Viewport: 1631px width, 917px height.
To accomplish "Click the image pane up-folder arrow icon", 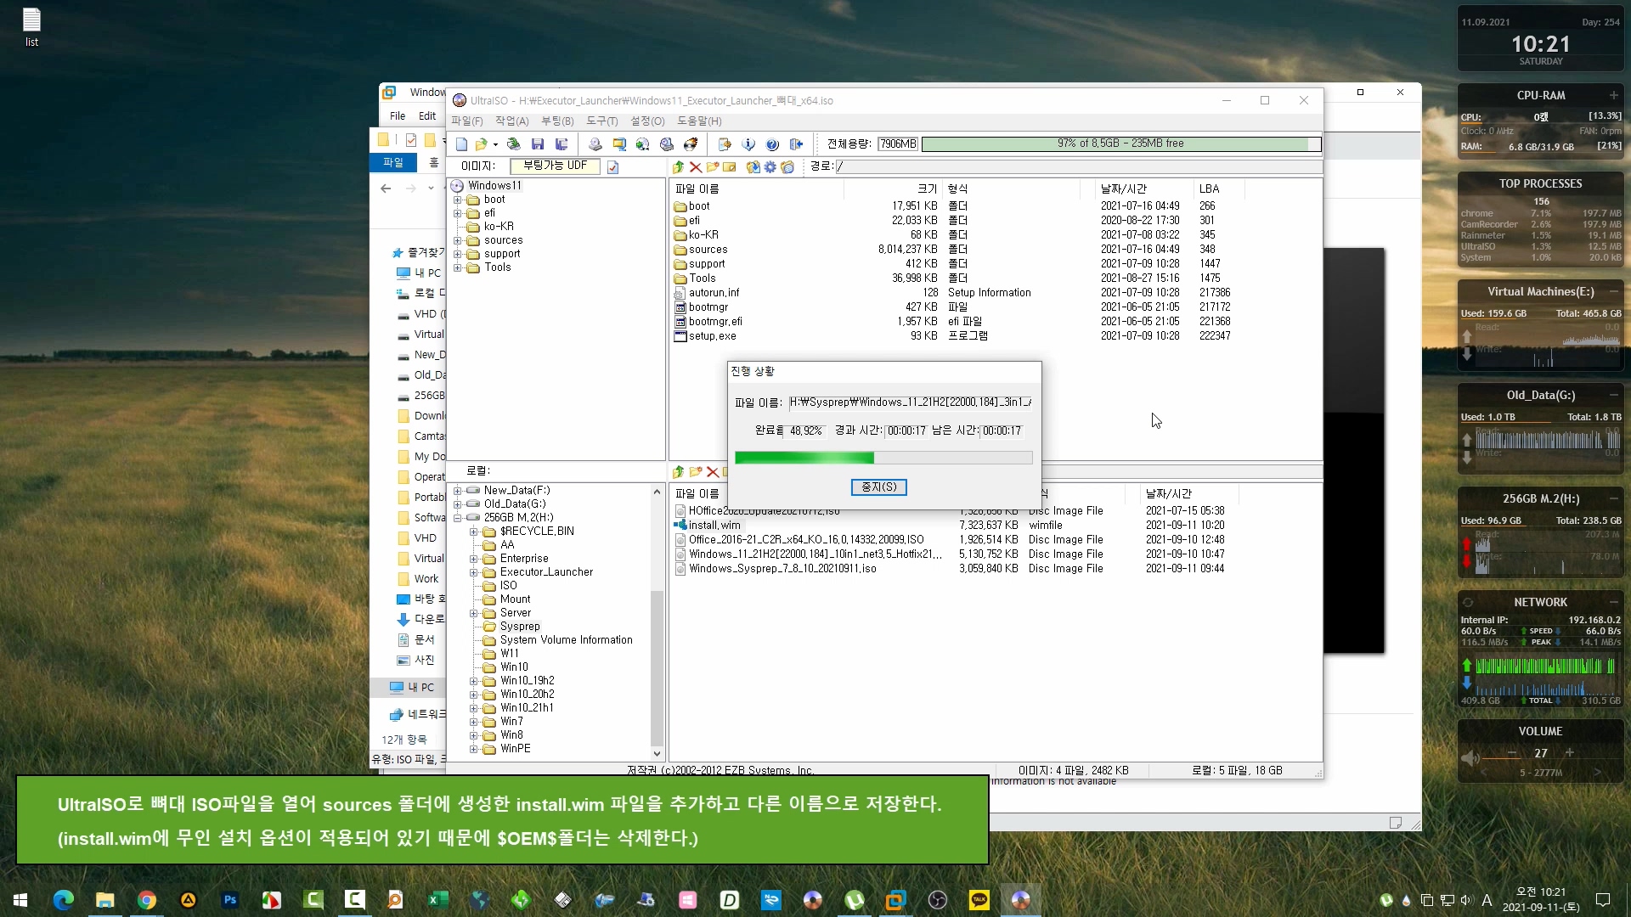I will (x=678, y=167).
